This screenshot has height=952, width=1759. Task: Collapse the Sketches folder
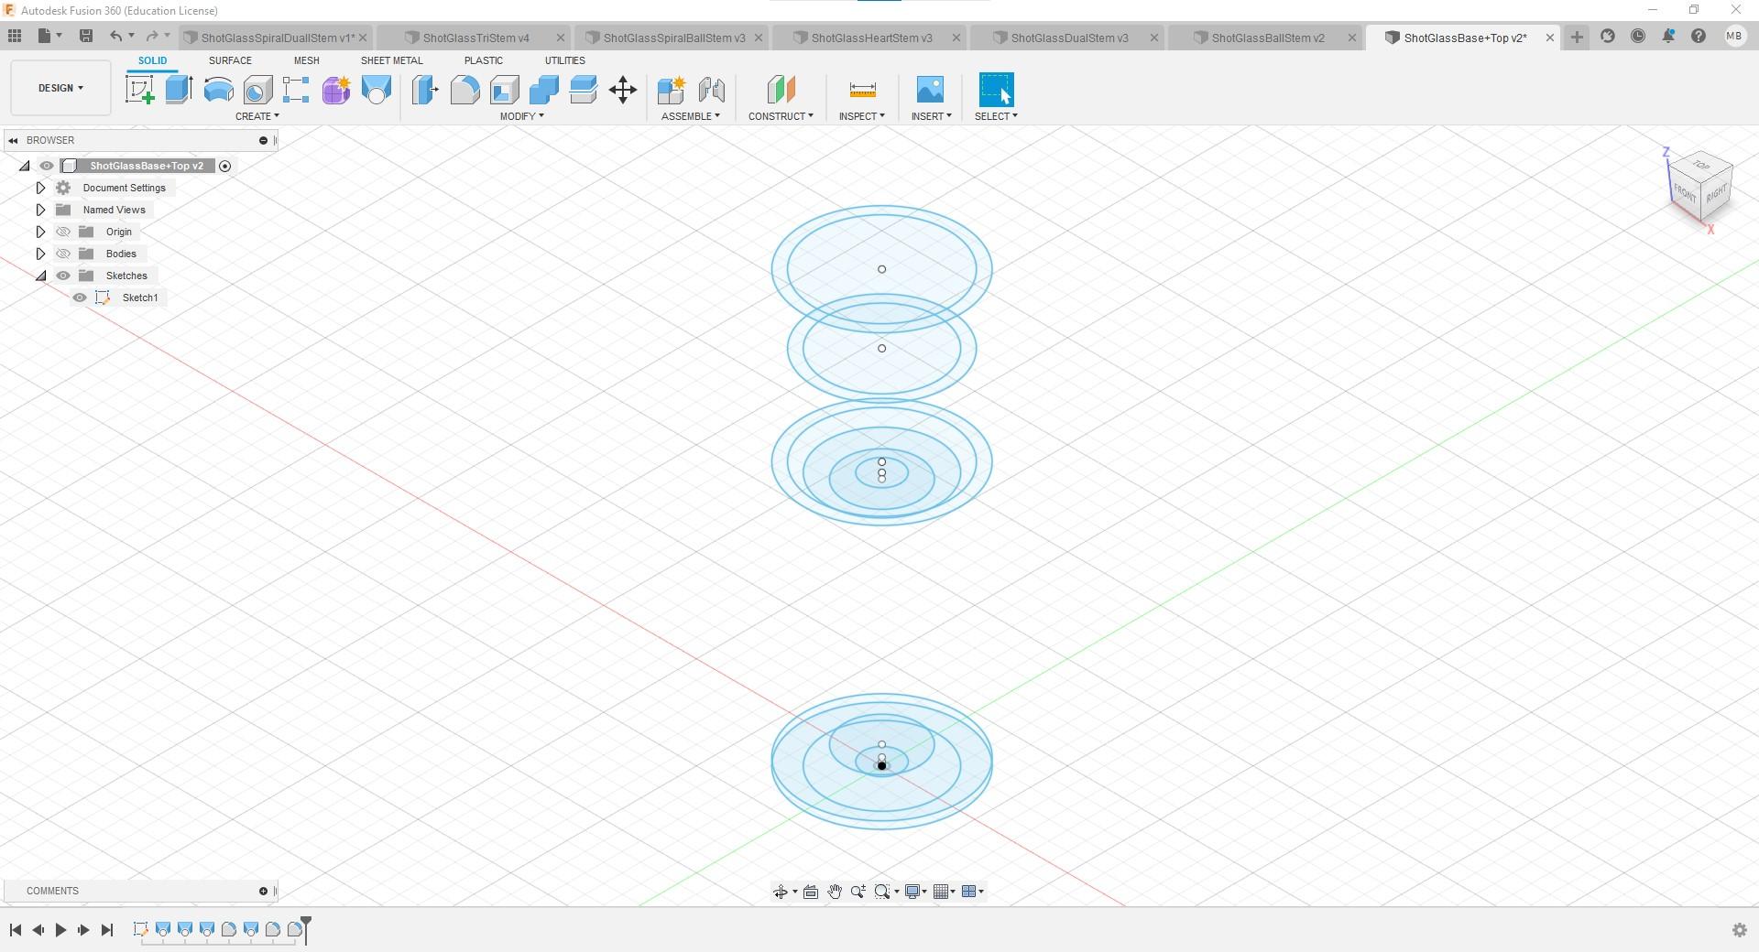(x=40, y=276)
